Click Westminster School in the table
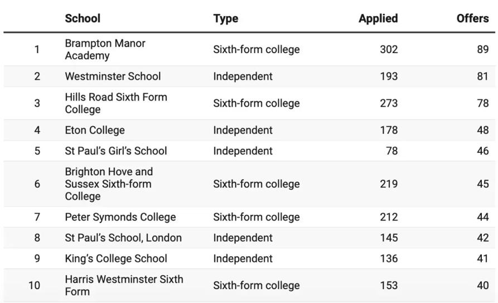The image size is (498, 303). (x=113, y=76)
